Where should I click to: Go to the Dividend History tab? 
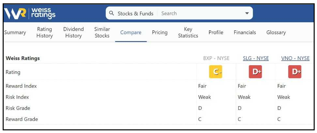pos(73,33)
